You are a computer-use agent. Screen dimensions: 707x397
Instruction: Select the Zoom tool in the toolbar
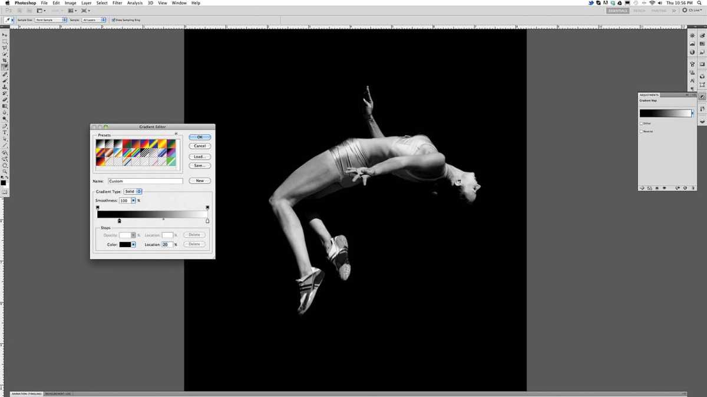pos(5,171)
